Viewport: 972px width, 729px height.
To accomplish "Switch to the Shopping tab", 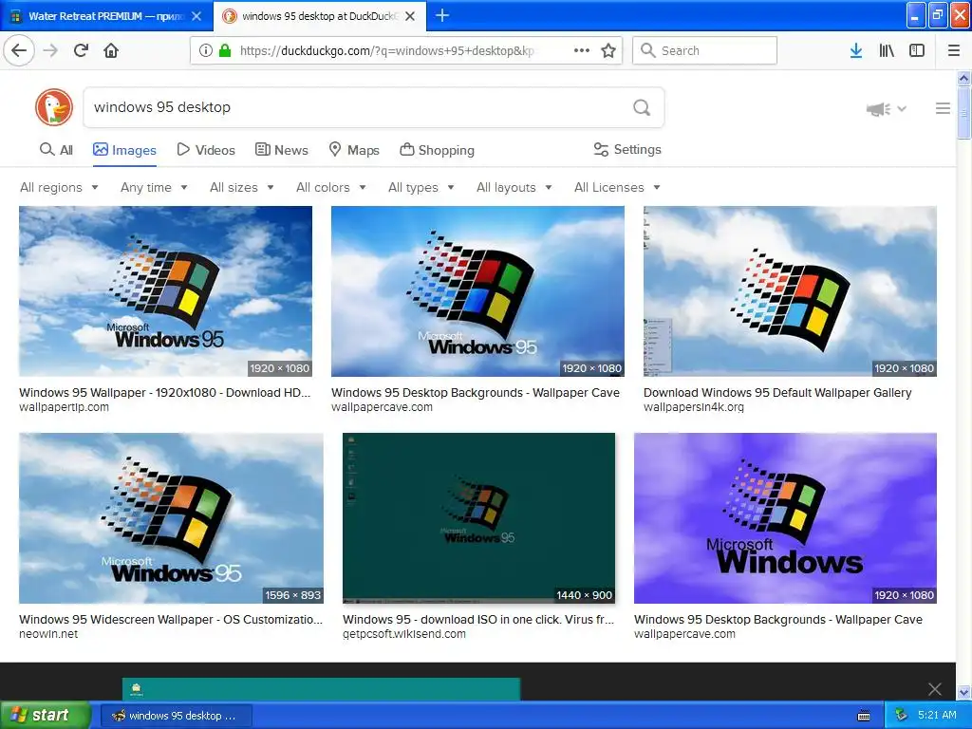I will (x=437, y=150).
